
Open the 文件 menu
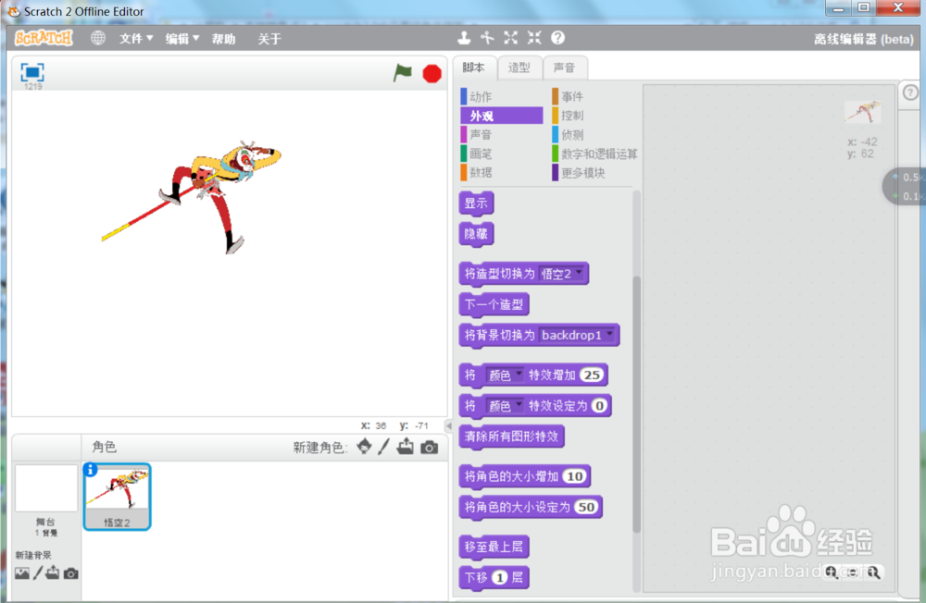pos(136,38)
